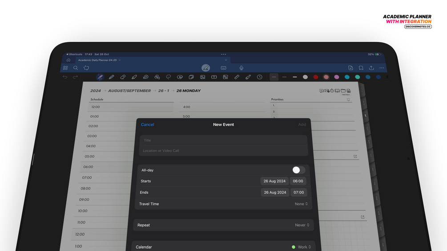Open the Starts time 06:00 picker

coord(298,181)
